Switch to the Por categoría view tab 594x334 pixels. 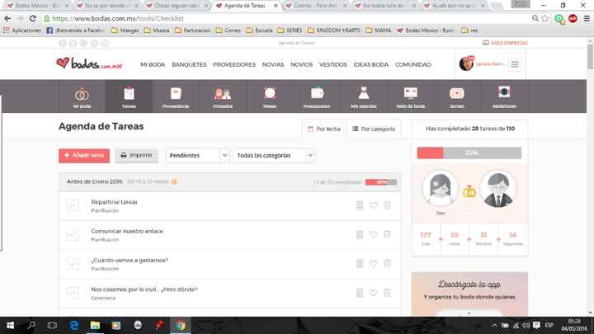click(x=374, y=129)
